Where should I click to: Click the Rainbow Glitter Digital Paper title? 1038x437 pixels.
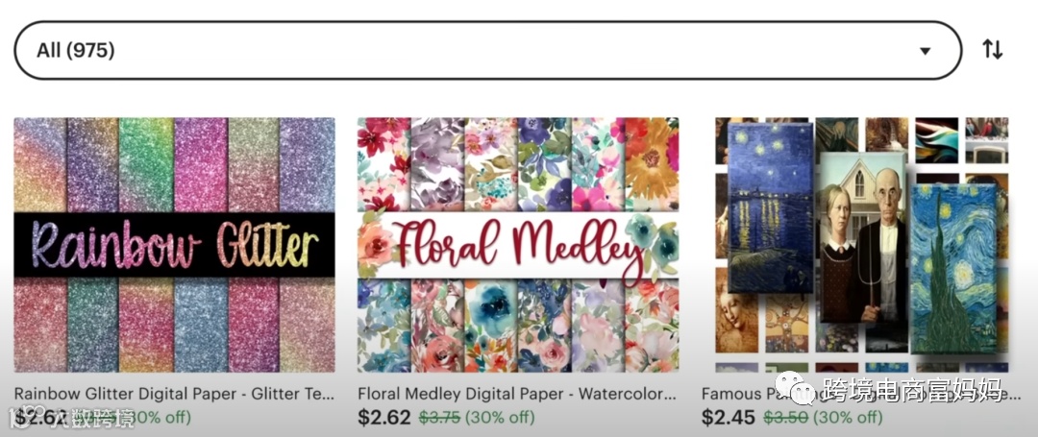point(174,394)
